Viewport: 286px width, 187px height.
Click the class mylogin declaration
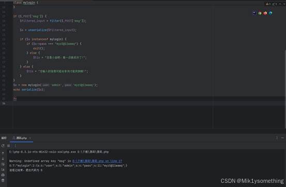pyautogui.click(x=26, y=3)
